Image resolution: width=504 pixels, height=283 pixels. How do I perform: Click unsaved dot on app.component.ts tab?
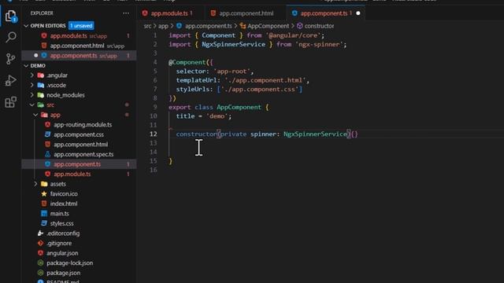pyautogui.click(x=358, y=13)
